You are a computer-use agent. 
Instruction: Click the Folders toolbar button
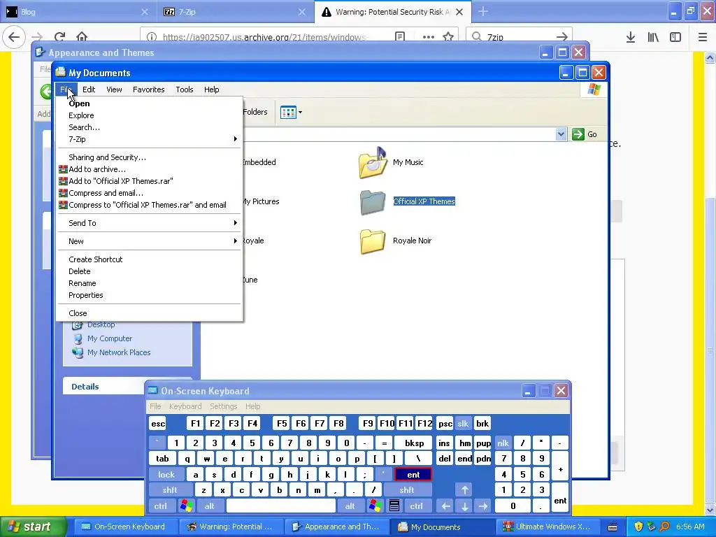pyautogui.click(x=255, y=112)
